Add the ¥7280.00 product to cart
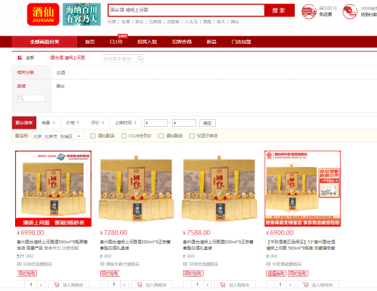Screen dimensions: 377x291 pos(151,285)
